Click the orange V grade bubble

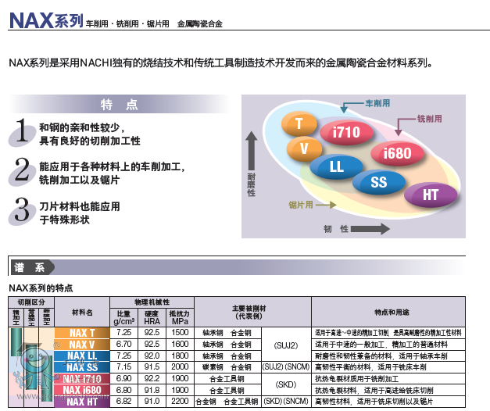point(304,148)
